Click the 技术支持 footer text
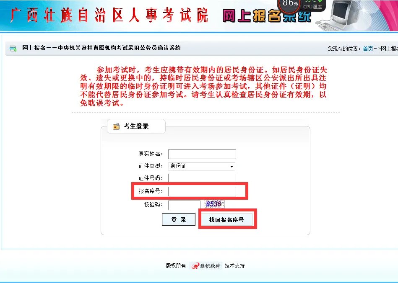Image resolution: width=398 pixels, height=283 pixels. pyautogui.click(x=235, y=265)
